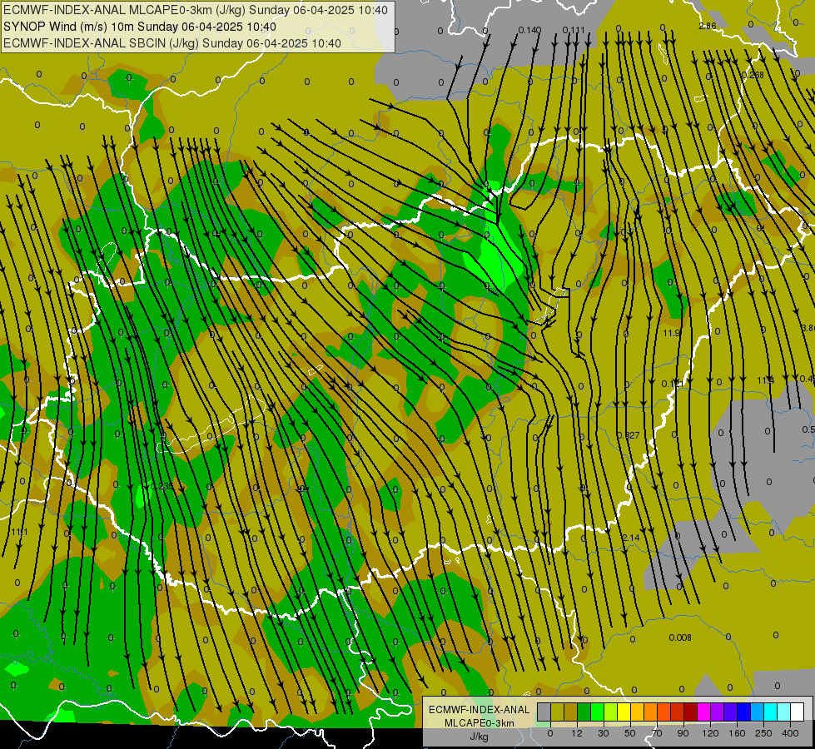Click the legend's 12 tick label
Viewport: 815px width, 749px height.
[x=577, y=733]
